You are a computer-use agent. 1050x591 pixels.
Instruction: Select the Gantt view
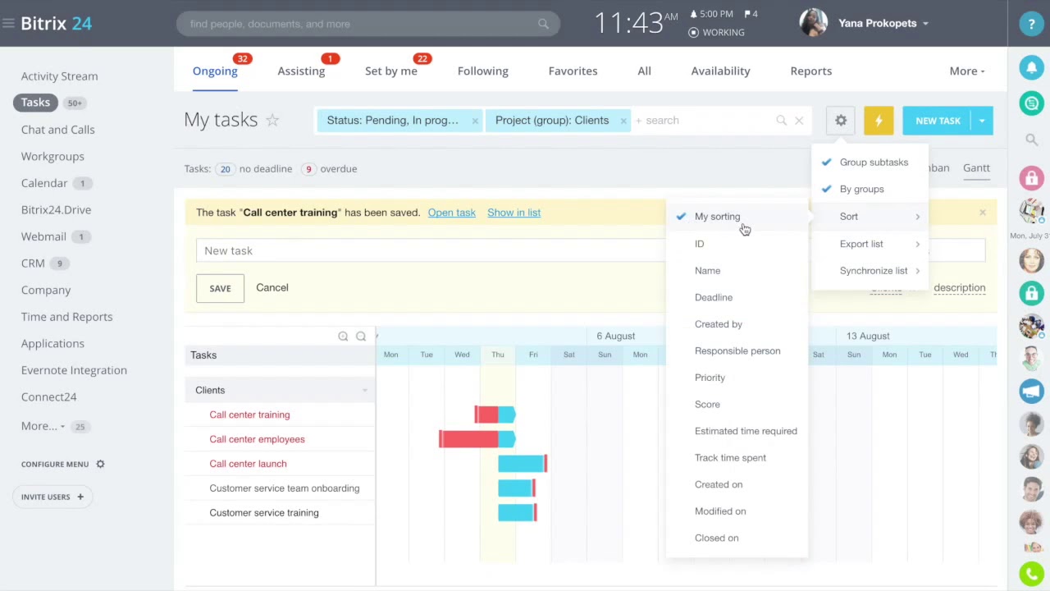point(976,168)
